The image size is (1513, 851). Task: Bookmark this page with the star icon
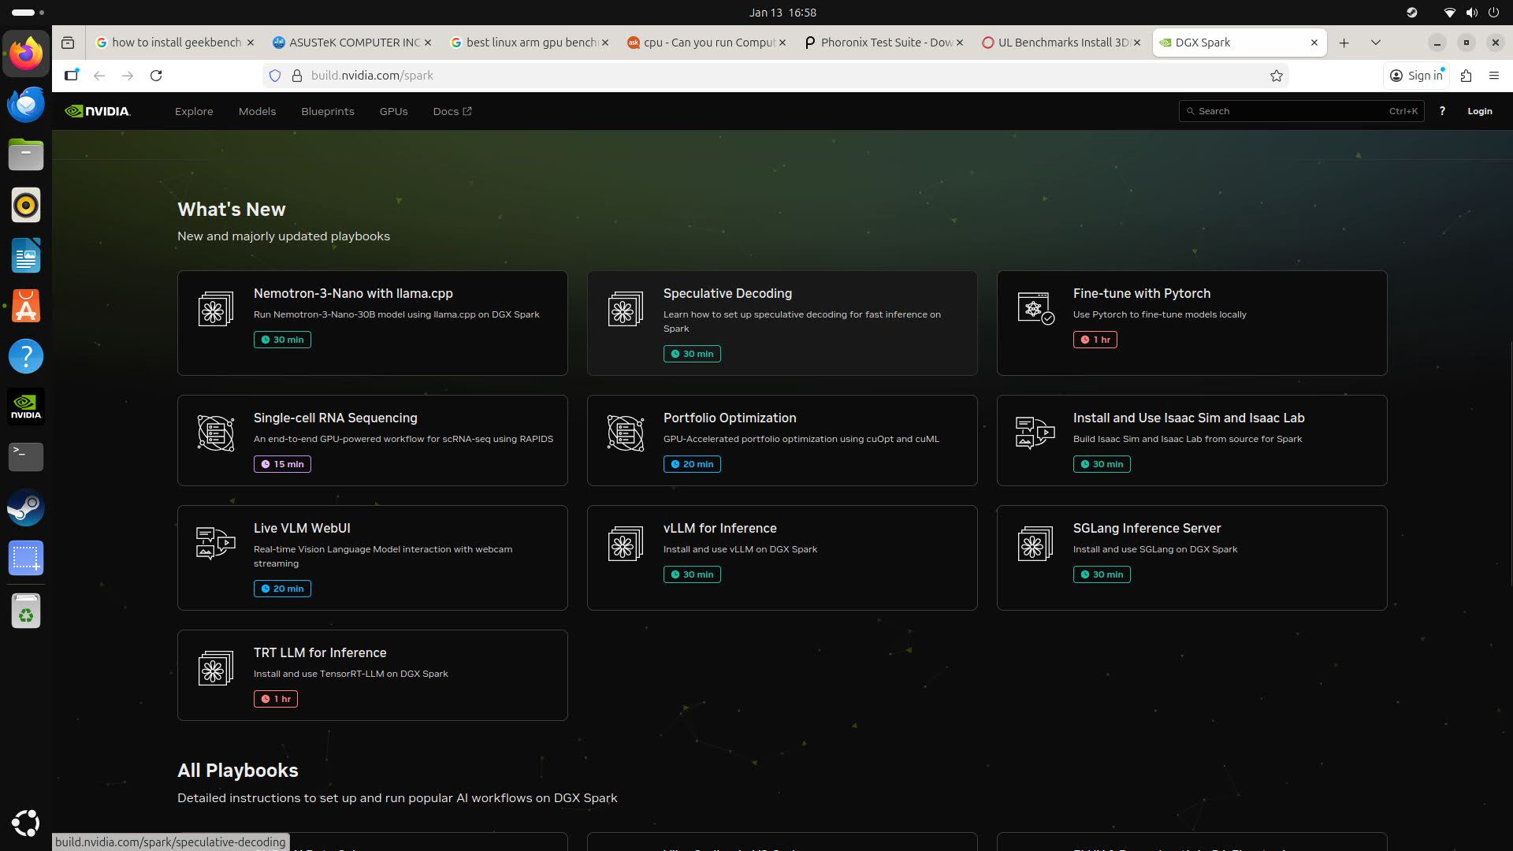point(1277,76)
